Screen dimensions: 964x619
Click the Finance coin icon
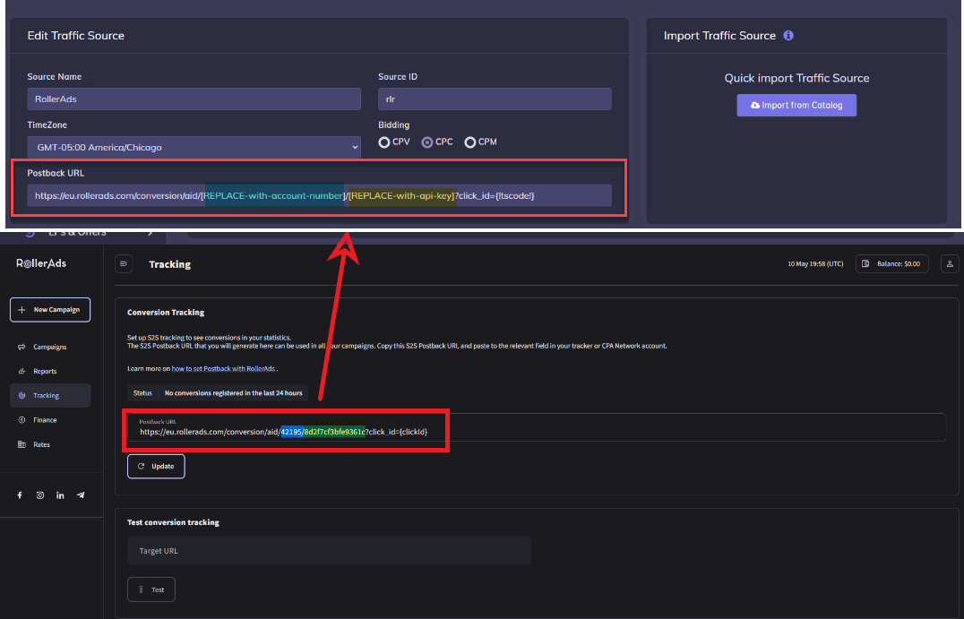click(x=22, y=420)
